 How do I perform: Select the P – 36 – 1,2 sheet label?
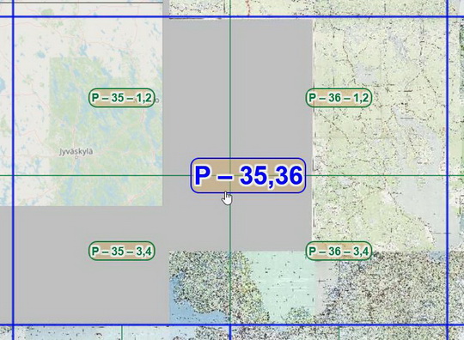(x=339, y=98)
